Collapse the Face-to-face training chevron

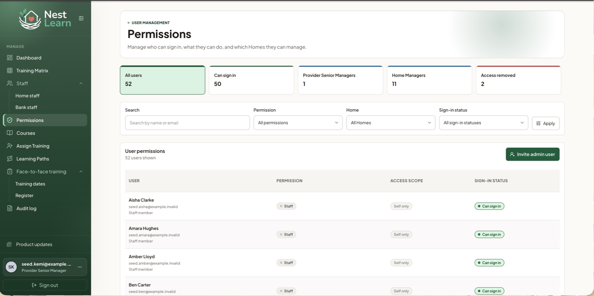(81, 172)
